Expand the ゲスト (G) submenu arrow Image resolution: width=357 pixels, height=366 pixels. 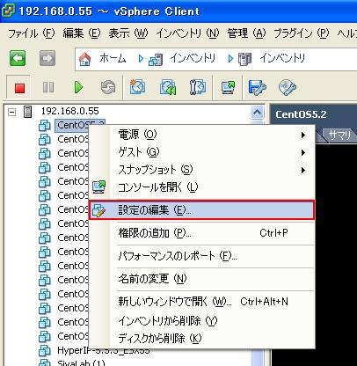[x=303, y=153]
